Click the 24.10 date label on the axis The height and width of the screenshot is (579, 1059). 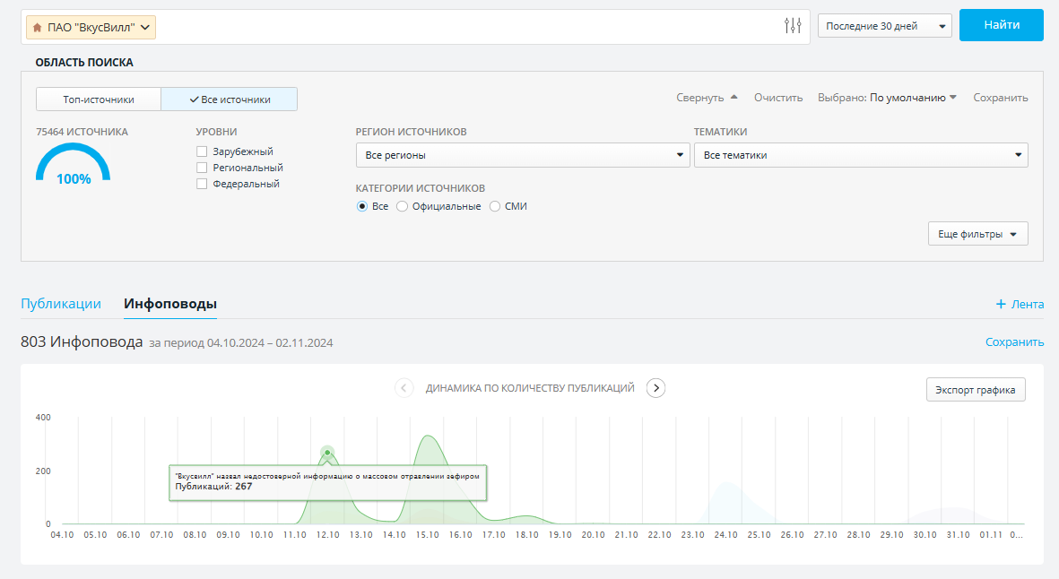pyautogui.click(x=726, y=534)
